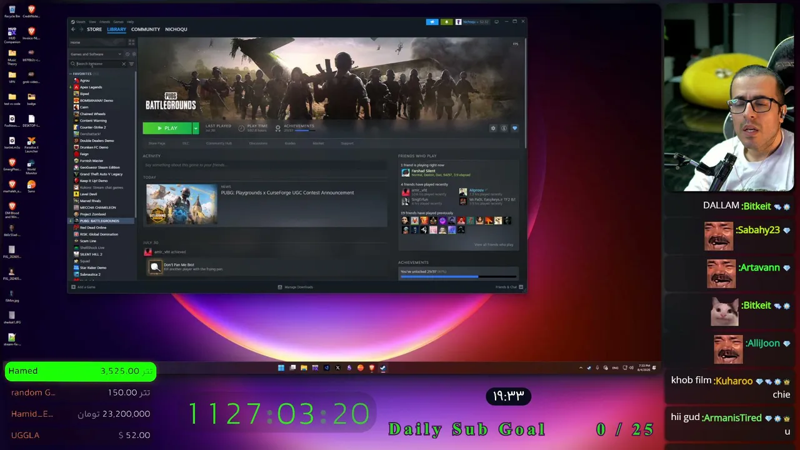
Task: Open PUBG Store Page link
Action: pyautogui.click(x=157, y=143)
